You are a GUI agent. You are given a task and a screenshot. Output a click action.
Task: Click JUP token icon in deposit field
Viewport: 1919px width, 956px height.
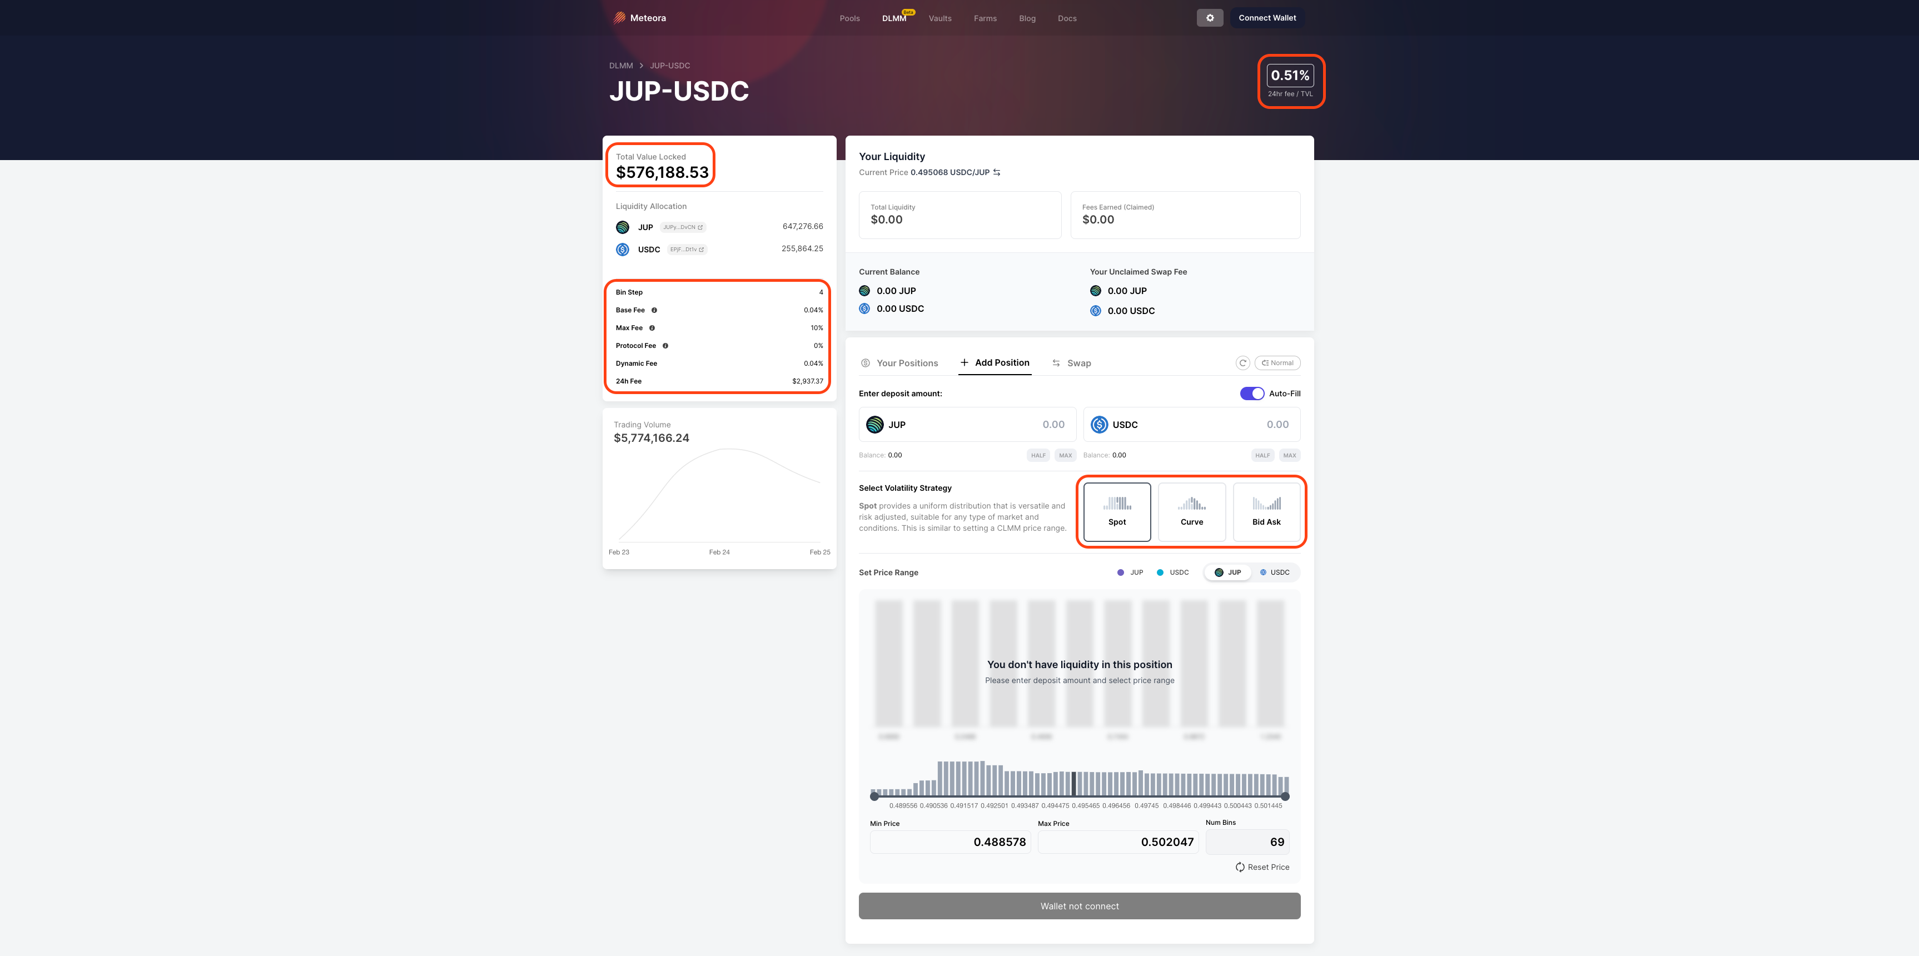tap(876, 425)
